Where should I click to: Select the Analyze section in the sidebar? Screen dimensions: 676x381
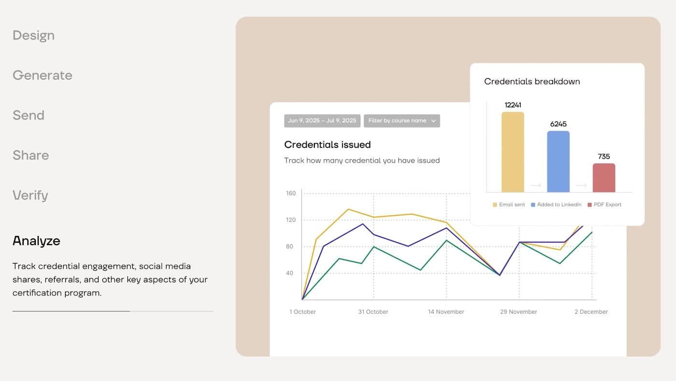36,241
